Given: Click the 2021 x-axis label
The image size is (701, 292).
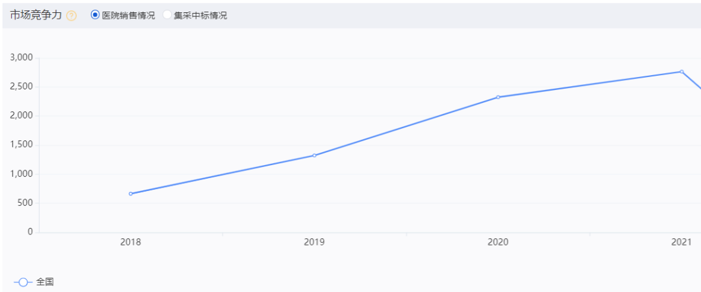Looking at the screenshot, I should tap(682, 243).
